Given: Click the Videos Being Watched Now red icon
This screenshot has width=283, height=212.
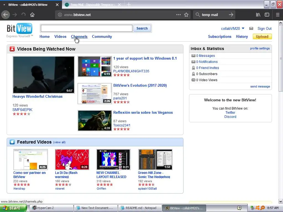Looking at the screenshot, I should pos(12,49).
